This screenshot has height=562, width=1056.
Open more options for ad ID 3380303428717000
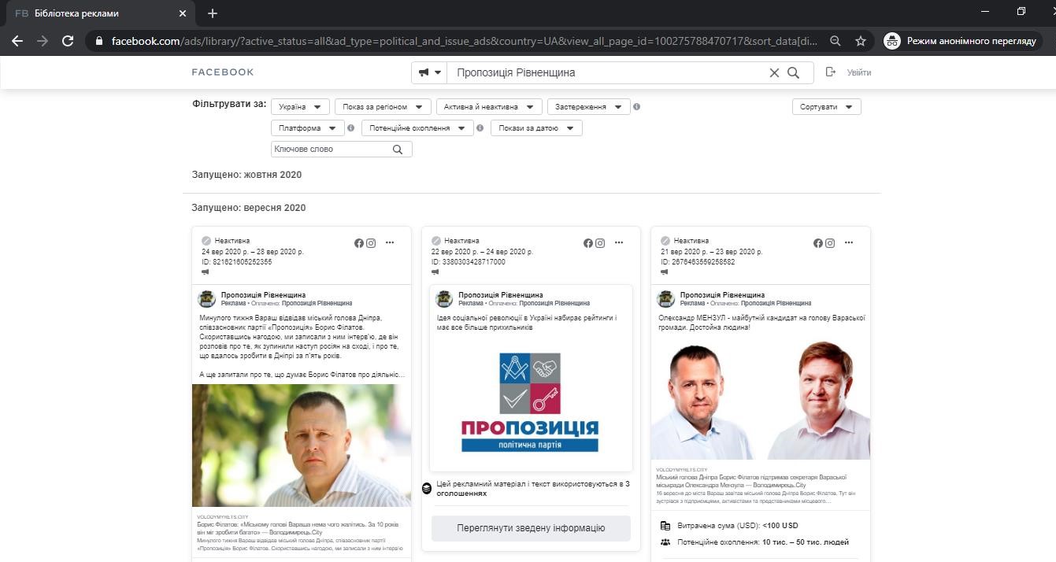click(x=619, y=243)
